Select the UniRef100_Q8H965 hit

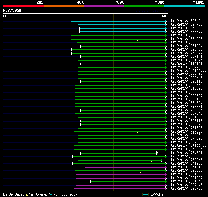pyautogui.click(x=187, y=110)
